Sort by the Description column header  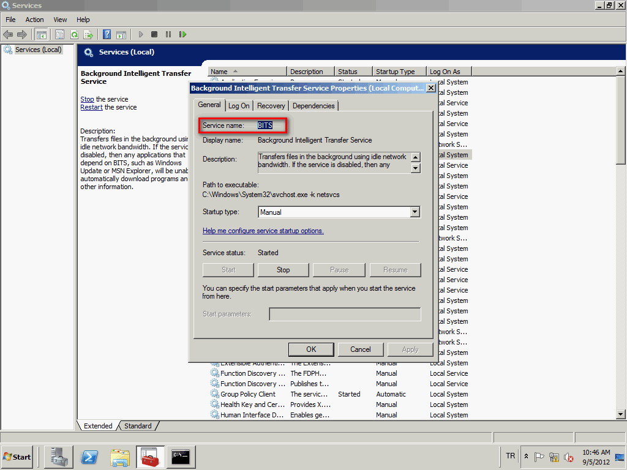click(310, 72)
